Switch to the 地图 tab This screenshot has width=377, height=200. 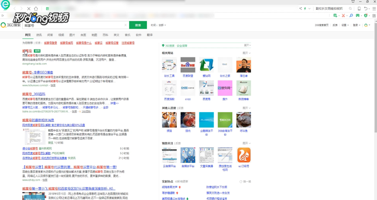[94, 35]
